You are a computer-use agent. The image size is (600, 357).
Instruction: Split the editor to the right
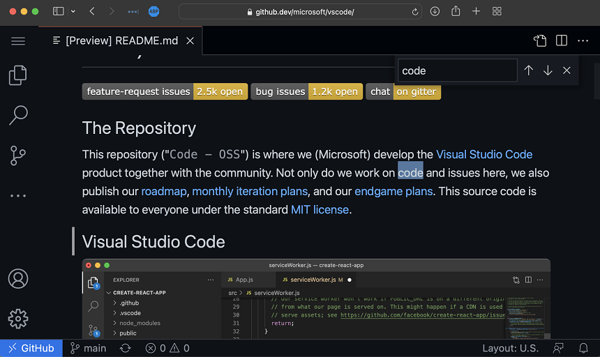click(562, 41)
